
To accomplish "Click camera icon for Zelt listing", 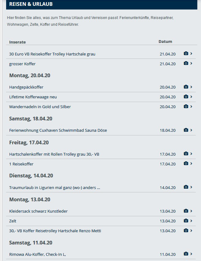I will 186,221.
